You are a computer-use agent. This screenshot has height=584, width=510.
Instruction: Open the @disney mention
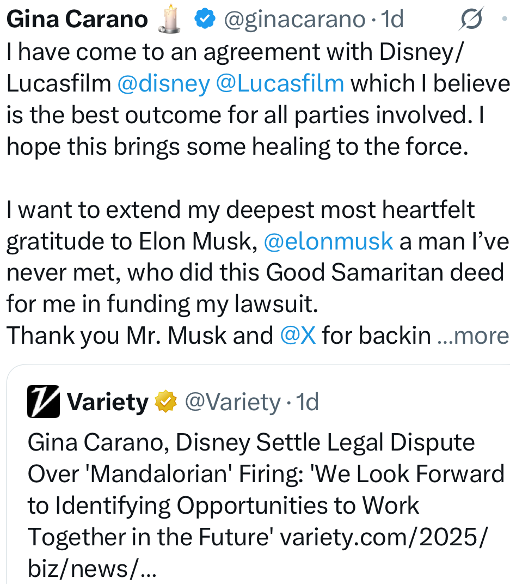tap(163, 83)
